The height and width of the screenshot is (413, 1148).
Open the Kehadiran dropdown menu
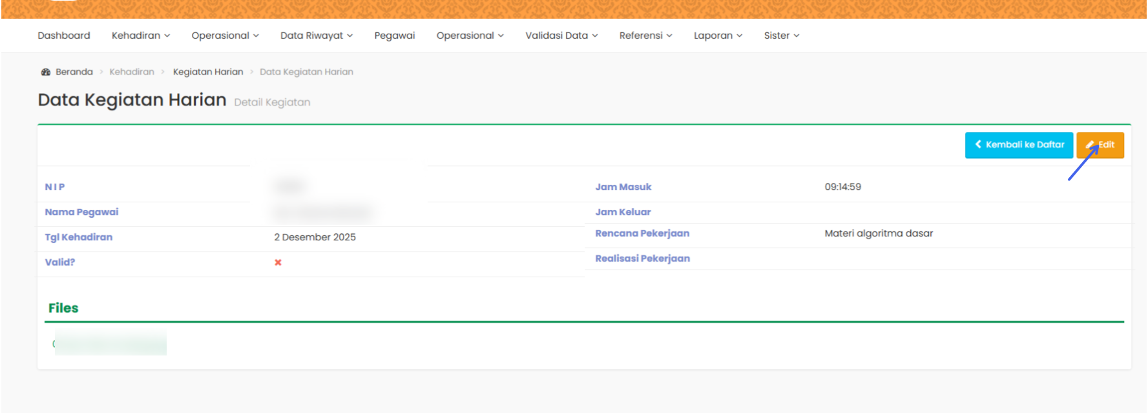[x=140, y=36]
